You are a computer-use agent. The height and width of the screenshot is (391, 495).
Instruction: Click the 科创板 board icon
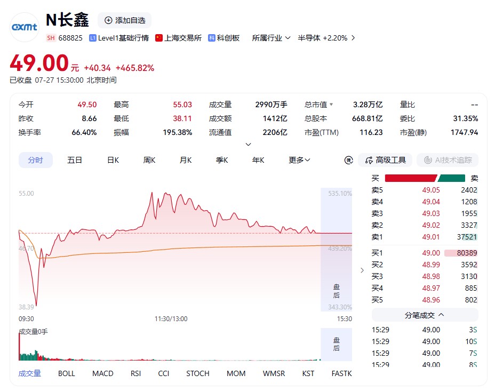212,38
